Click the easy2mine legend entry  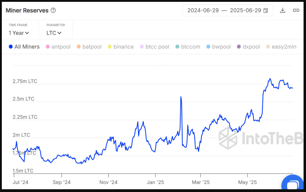(x=281, y=47)
